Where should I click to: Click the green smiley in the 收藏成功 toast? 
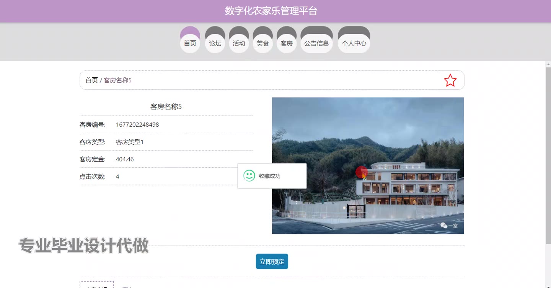249,176
